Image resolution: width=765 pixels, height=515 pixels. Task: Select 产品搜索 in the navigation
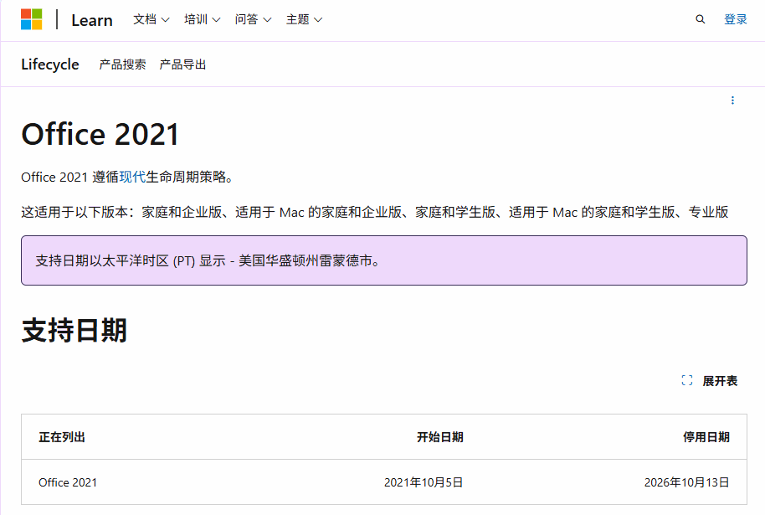(124, 64)
